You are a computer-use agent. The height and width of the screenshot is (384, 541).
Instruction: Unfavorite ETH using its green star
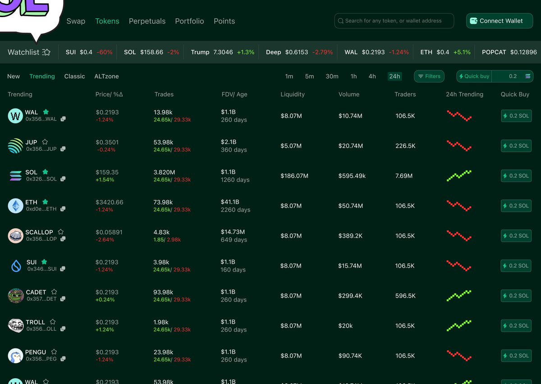click(45, 202)
